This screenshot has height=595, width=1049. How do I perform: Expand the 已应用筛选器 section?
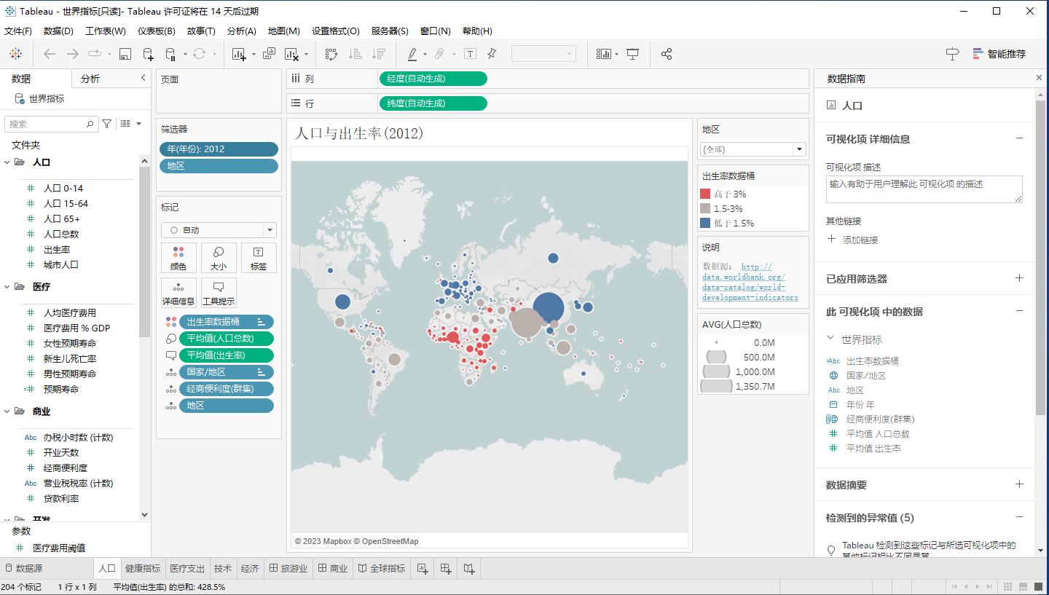(x=1019, y=278)
